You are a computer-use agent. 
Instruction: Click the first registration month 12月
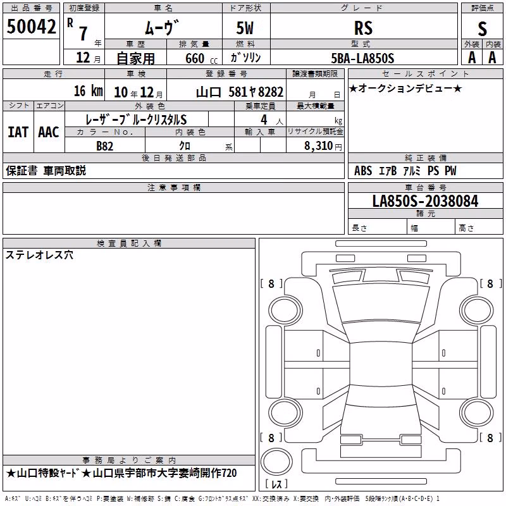(x=89, y=58)
